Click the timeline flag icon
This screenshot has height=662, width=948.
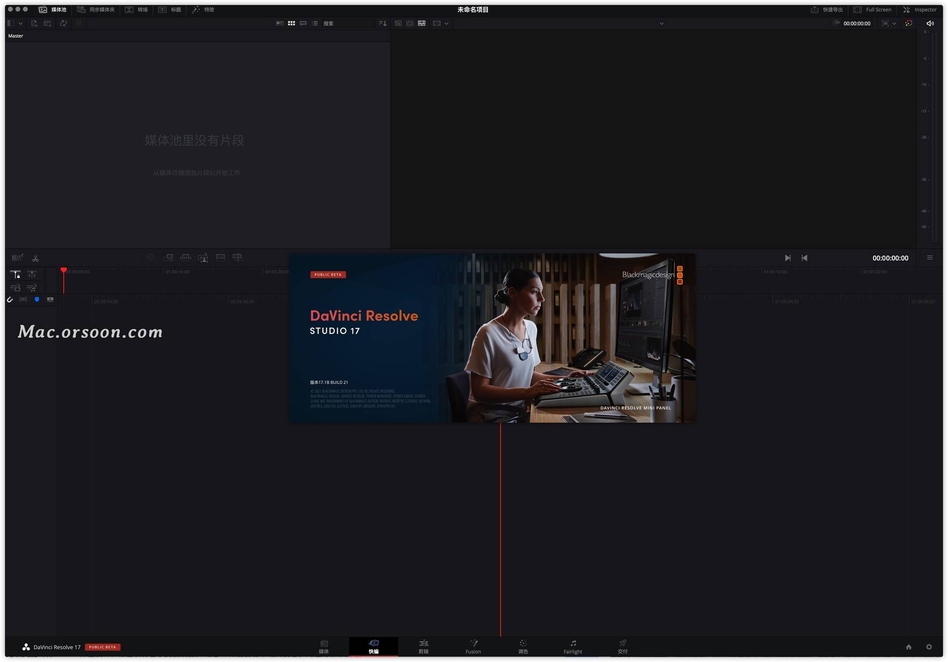pyautogui.click(x=50, y=299)
